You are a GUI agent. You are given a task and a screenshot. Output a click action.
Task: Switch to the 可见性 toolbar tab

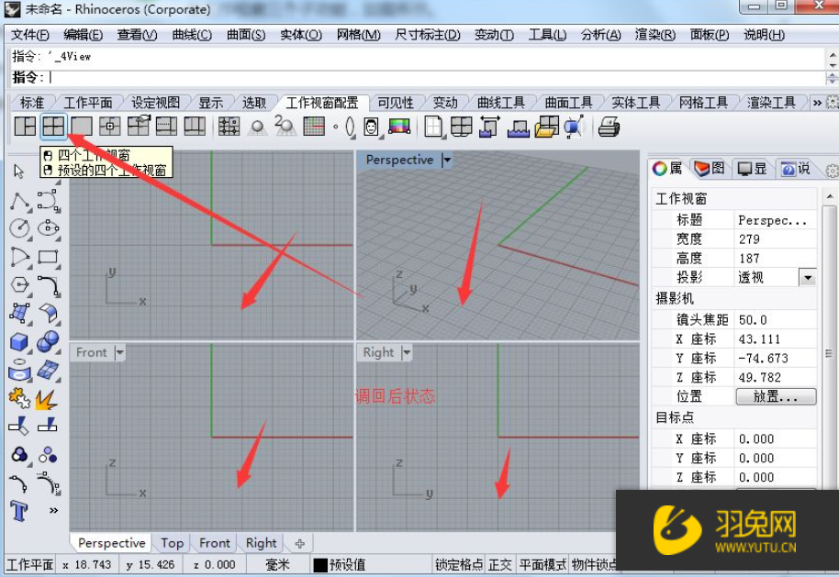[396, 102]
